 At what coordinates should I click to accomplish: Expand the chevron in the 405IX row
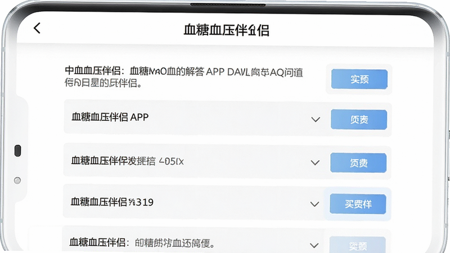(x=315, y=162)
